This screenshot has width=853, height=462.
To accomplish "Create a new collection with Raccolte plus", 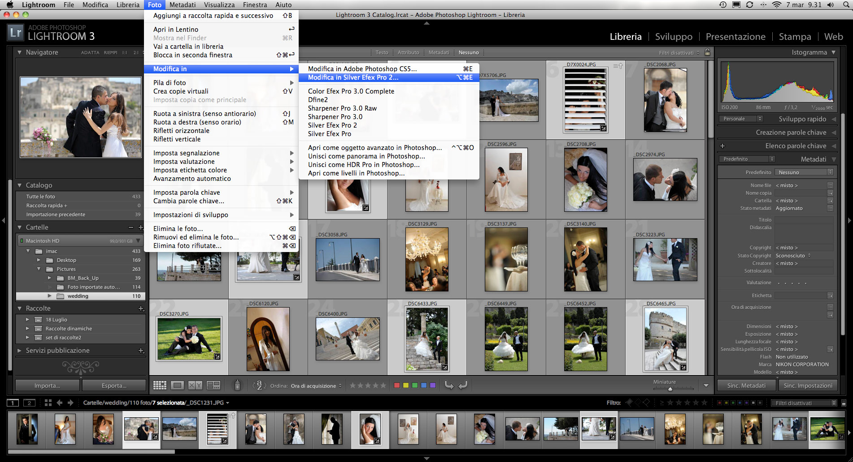I will click(141, 308).
